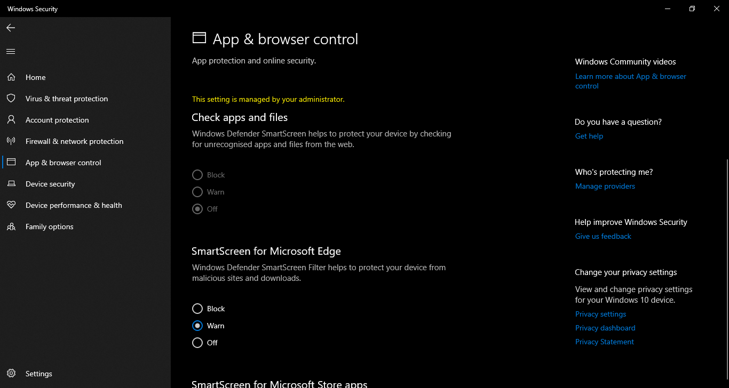
Task: Select Device performance & health heart icon
Action: coord(11,205)
